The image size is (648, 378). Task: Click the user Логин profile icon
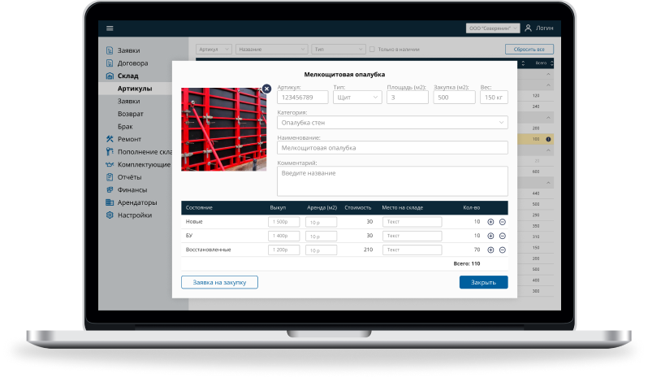coord(529,28)
